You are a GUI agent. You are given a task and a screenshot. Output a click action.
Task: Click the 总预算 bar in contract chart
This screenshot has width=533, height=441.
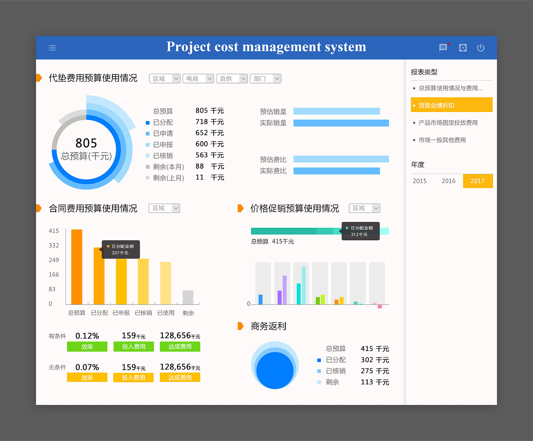pos(77,267)
